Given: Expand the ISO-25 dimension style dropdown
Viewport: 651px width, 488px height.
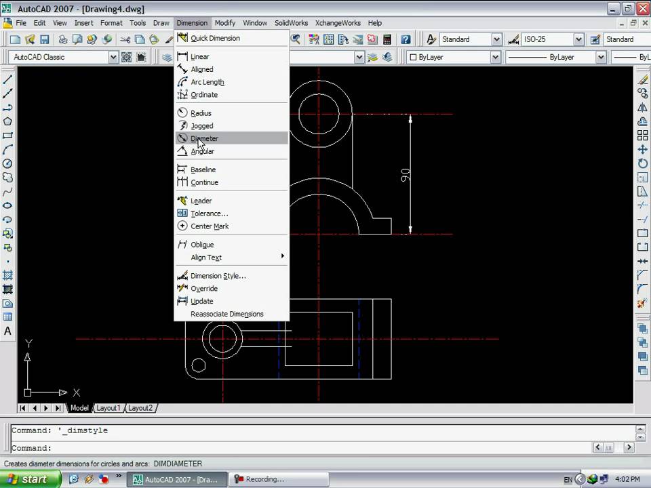Looking at the screenshot, I should (578, 39).
